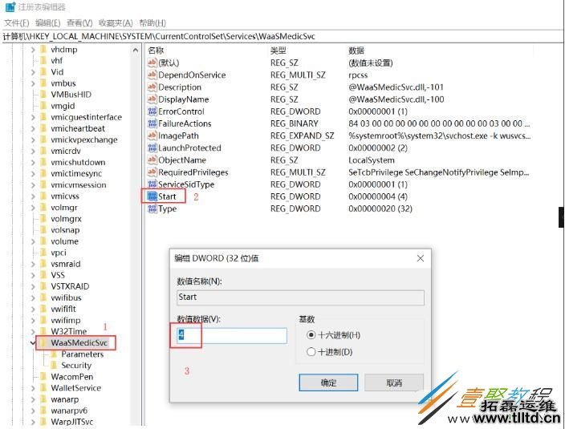The height and width of the screenshot is (429, 565).
Task: Click the folder icon of VSS key
Action: (43, 275)
